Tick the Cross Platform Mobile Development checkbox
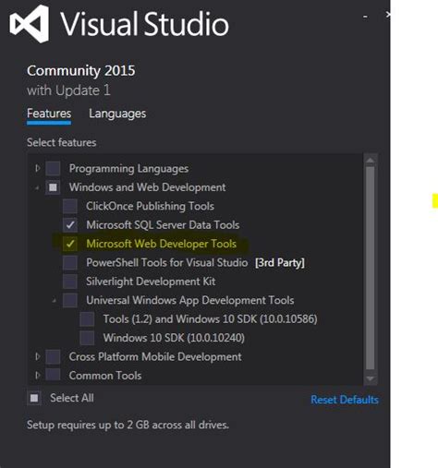The height and width of the screenshot is (468, 438). pos(53,356)
